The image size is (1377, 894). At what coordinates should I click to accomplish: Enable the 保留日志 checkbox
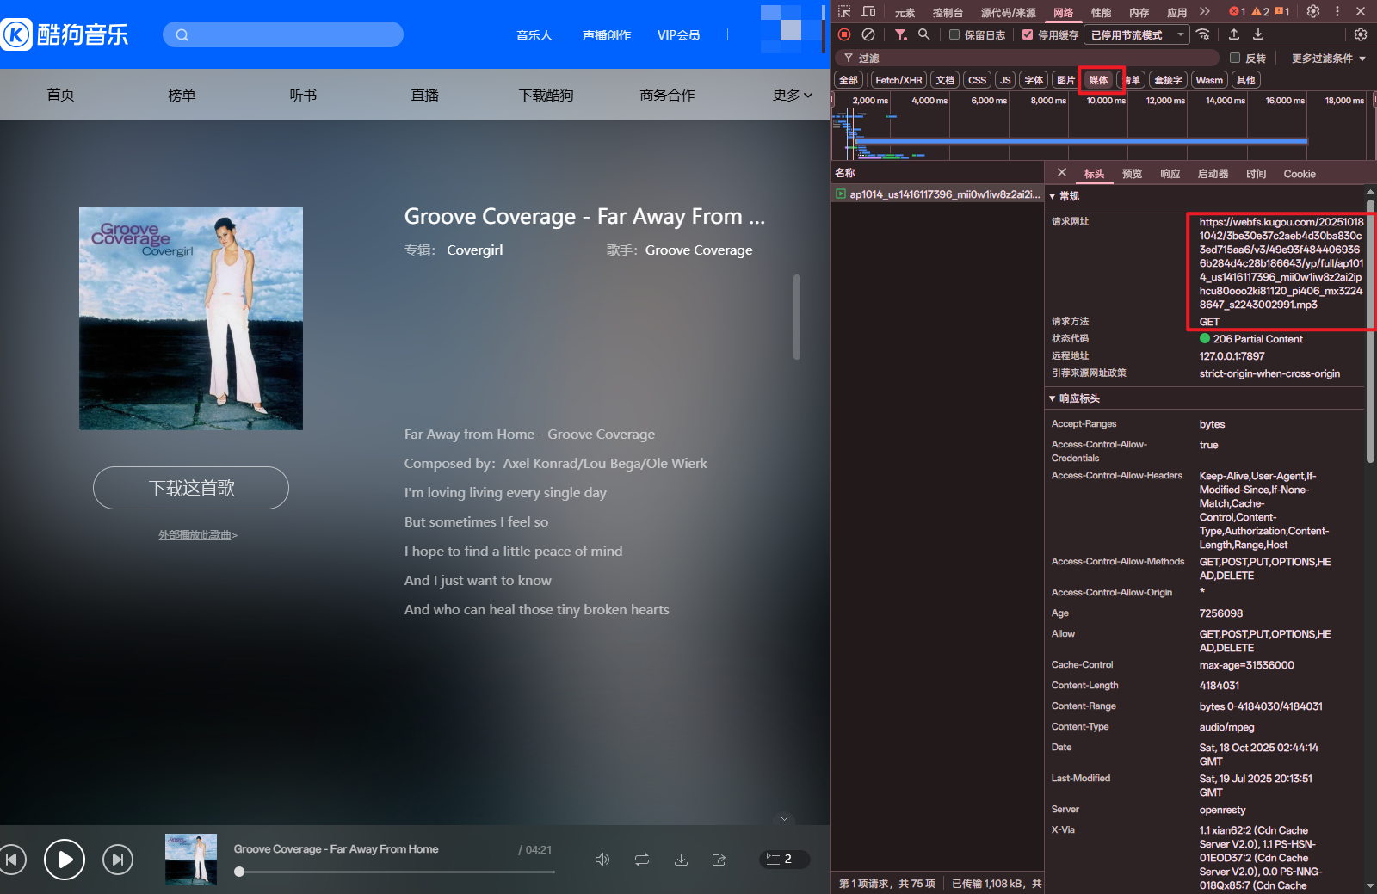(x=954, y=35)
